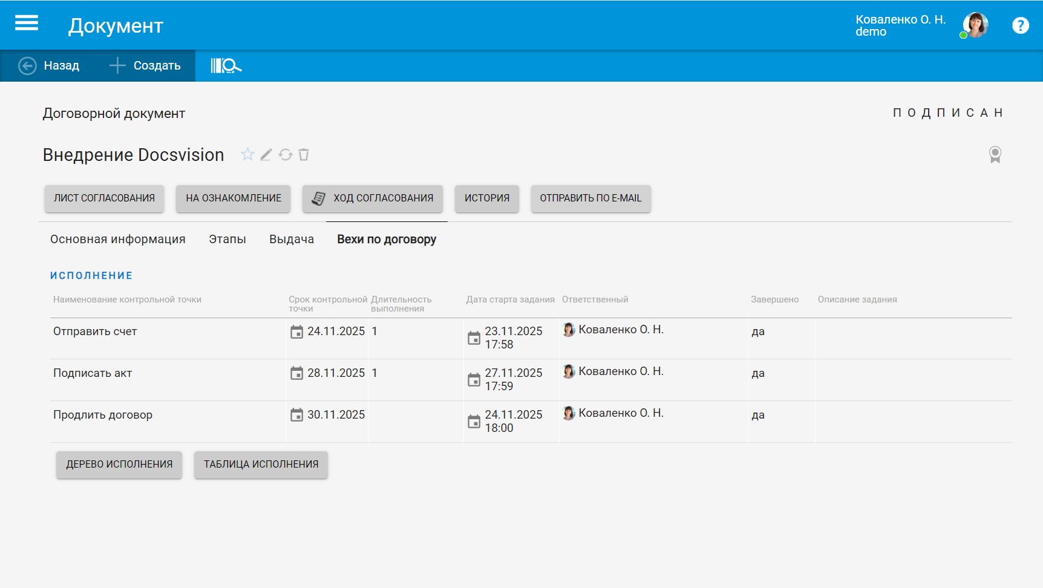Go back using the Назад button
Viewport: 1043px width, 588px height.
[50, 65]
